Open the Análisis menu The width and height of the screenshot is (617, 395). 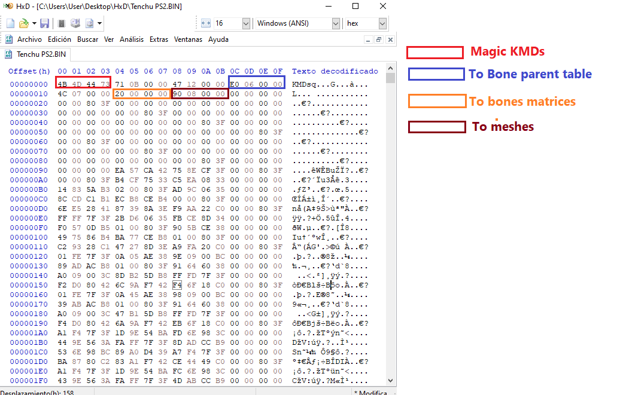click(132, 39)
